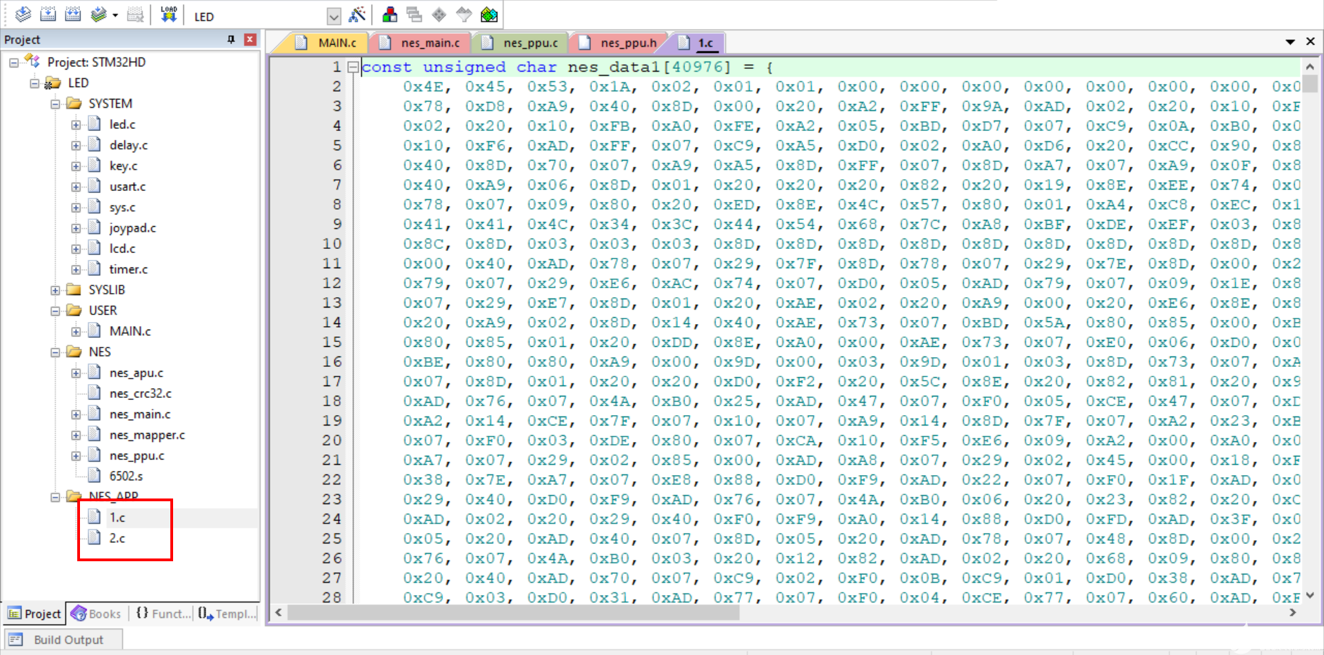Select the usart.c file icon
1324x655 pixels.
(x=94, y=186)
